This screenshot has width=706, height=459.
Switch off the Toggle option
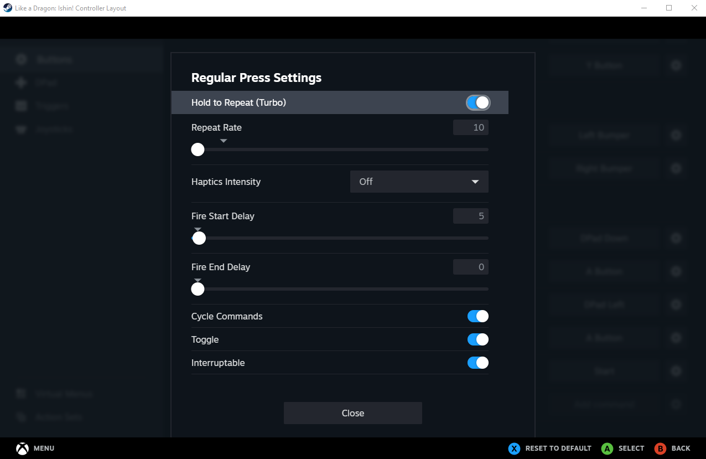(478, 339)
